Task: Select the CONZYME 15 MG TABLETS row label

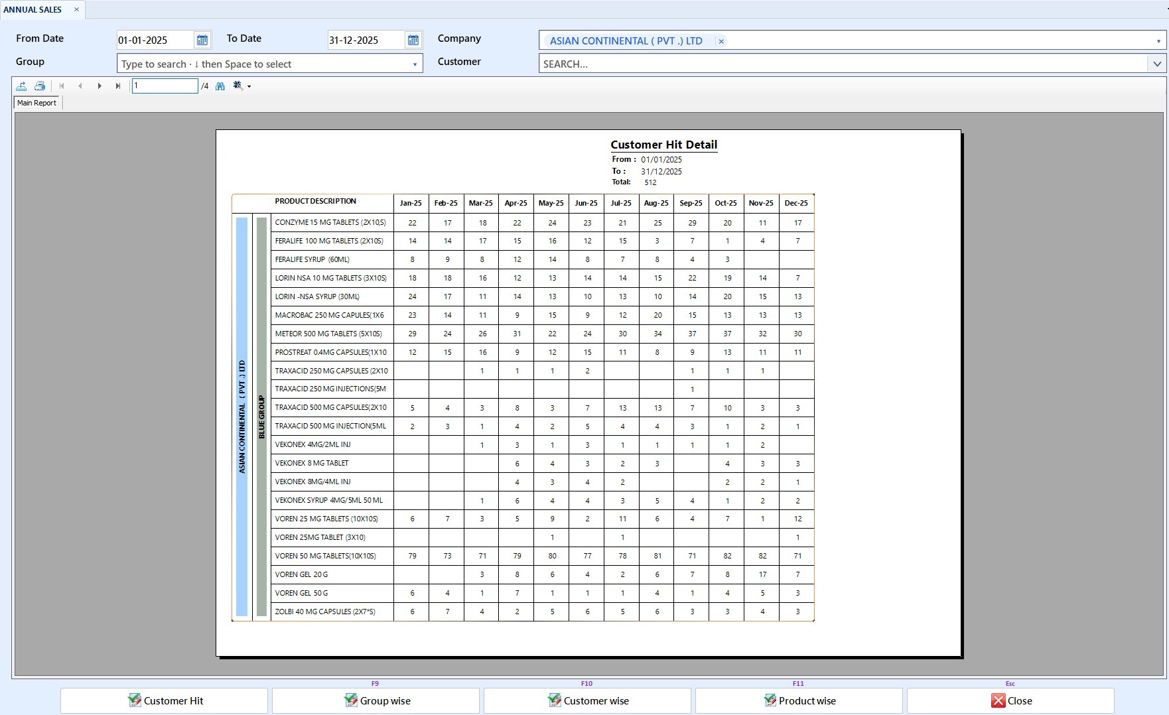Action: 330,222
